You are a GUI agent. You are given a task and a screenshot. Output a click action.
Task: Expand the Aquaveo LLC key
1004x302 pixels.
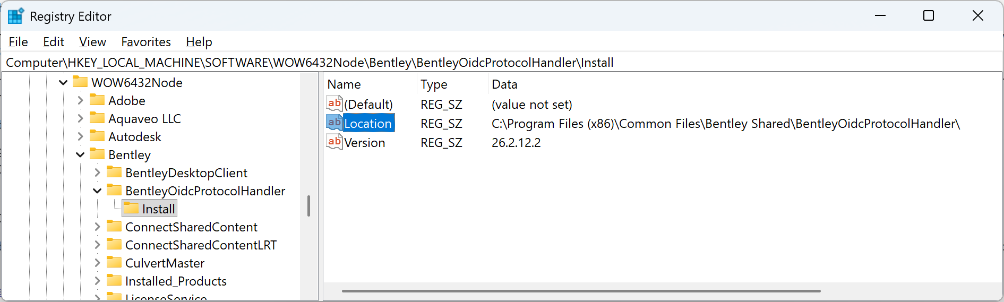(80, 118)
